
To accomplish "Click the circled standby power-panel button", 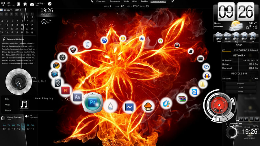I will (x=252, y=119).
